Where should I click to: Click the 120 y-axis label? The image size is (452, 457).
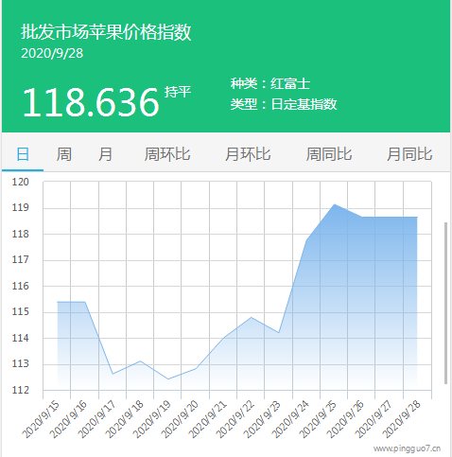point(20,182)
